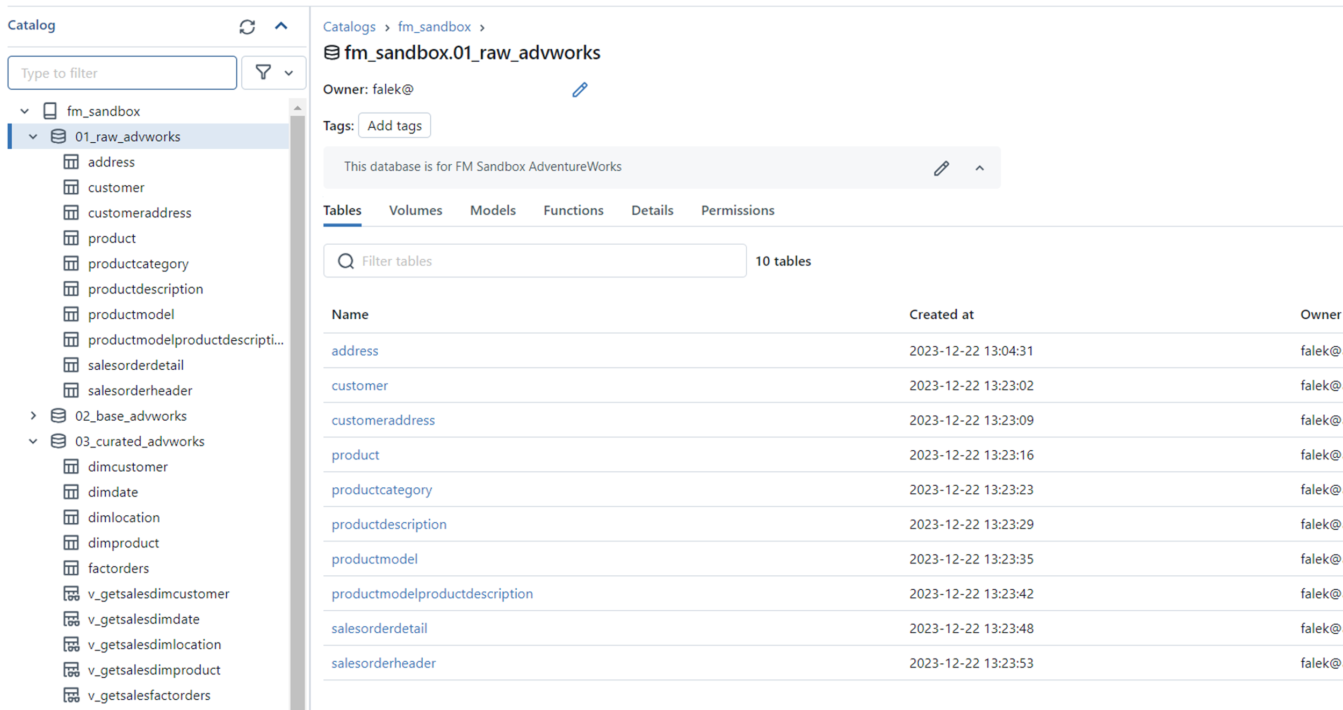Open the catalog filter funnel
The width and height of the screenshot is (1343, 710).
point(263,72)
